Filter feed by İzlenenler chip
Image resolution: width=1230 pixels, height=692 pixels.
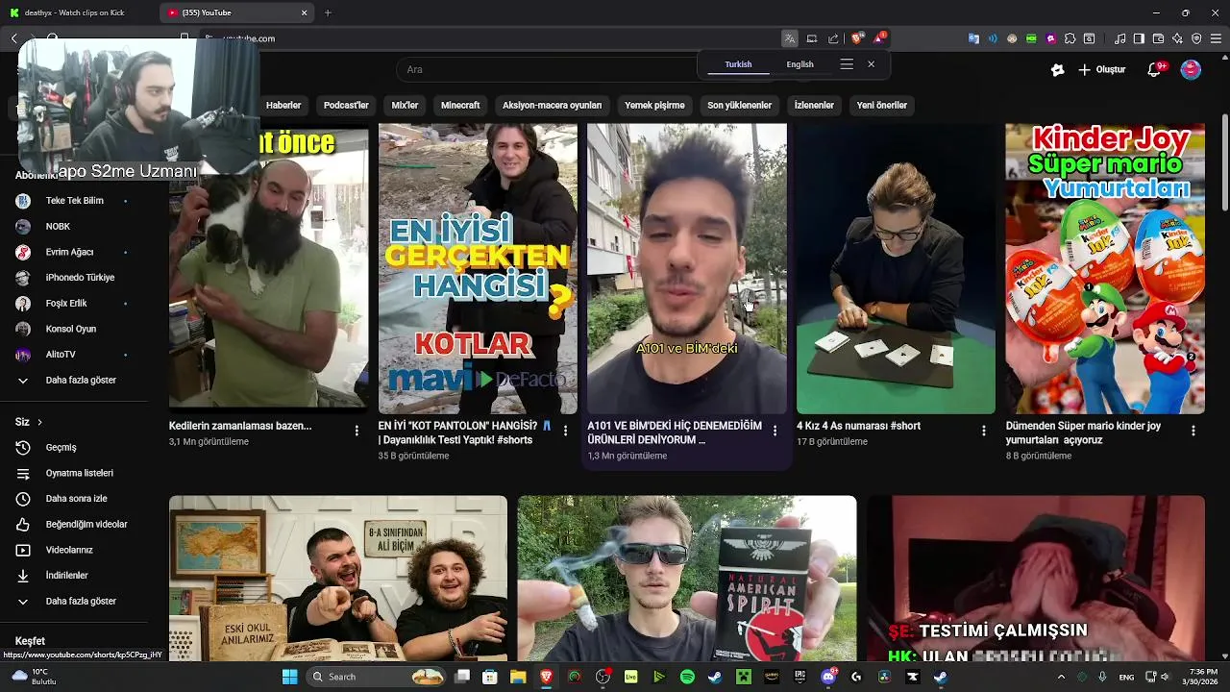814,105
